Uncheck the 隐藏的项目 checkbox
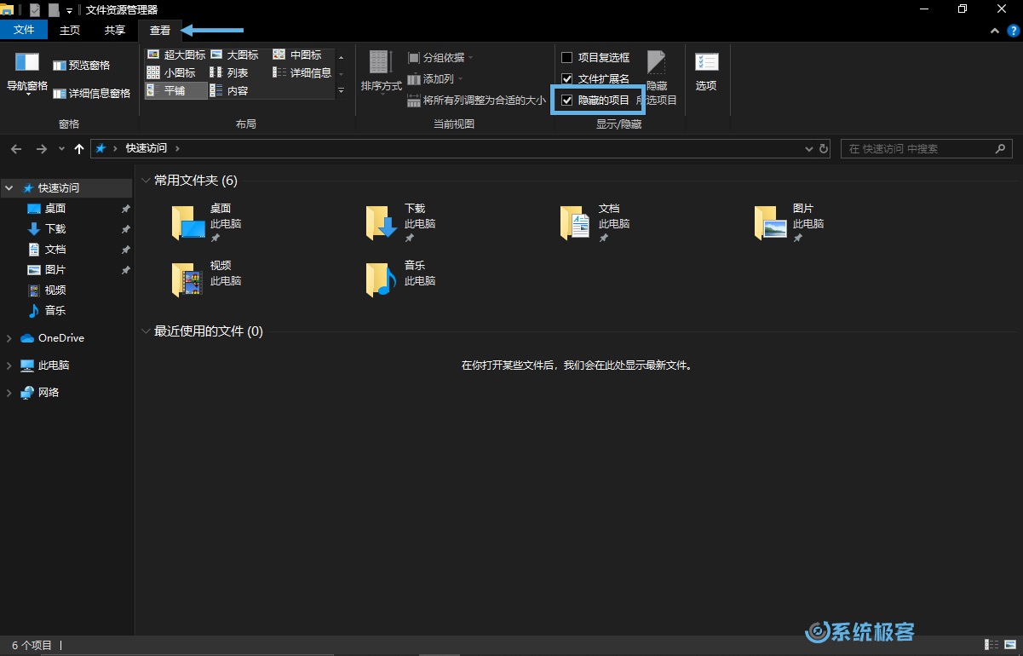 (567, 101)
